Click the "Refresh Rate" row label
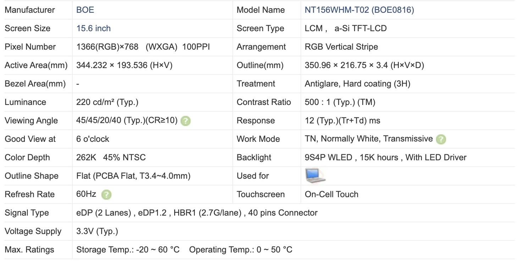The width and height of the screenshot is (518, 261). coord(30,194)
